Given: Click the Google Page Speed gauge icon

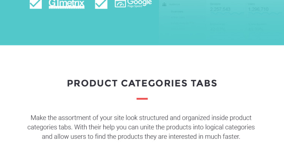Looking at the screenshot, I should pos(120,4).
